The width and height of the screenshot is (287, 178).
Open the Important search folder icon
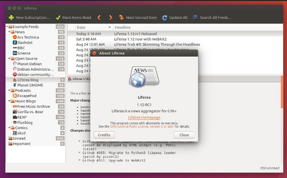pyautogui.click(x=10, y=144)
